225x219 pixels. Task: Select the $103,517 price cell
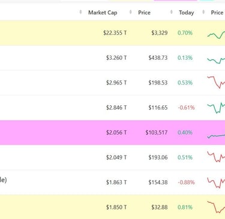coord(157,132)
